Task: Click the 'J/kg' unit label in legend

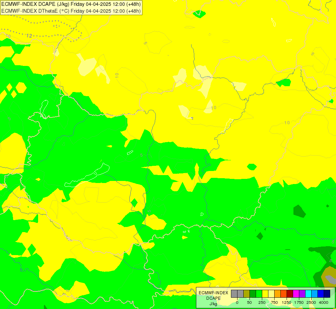Action: (x=213, y=304)
